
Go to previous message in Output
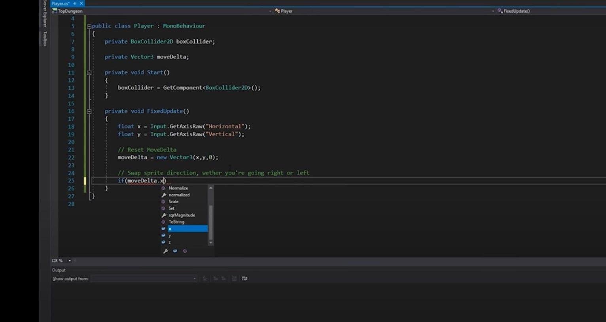click(216, 279)
